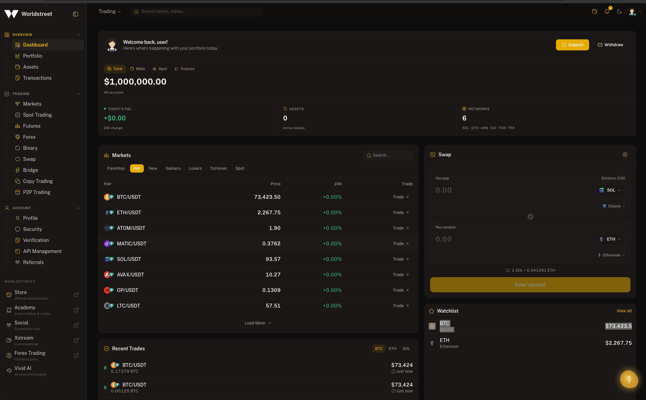Collapse the ACCOUNT section in the sidebar
The height and width of the screenshot is (400, 646).
click(x=79, y=208)
